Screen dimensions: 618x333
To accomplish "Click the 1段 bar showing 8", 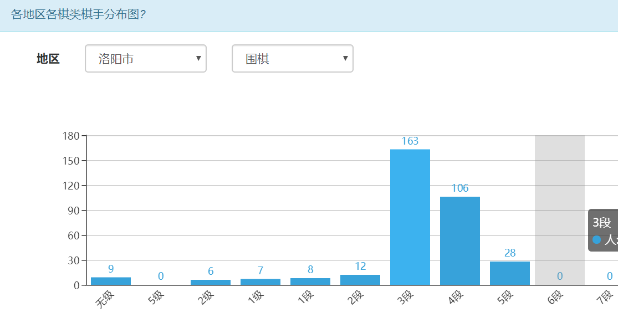I will [x=310, y=281].
